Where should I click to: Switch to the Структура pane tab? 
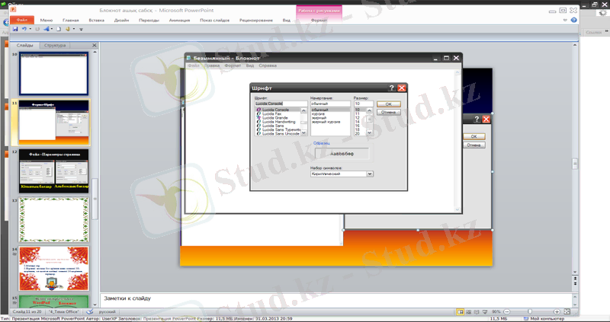55,46
